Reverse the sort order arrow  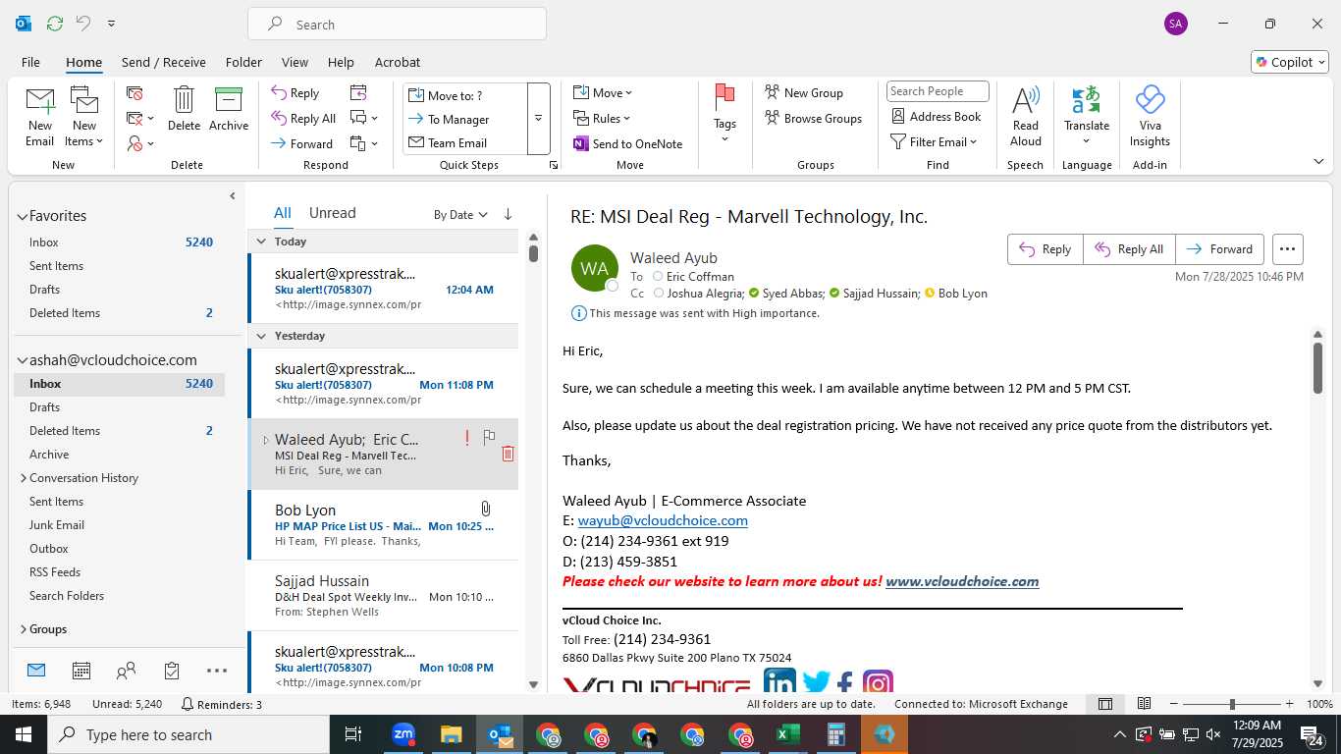point(508,214)
